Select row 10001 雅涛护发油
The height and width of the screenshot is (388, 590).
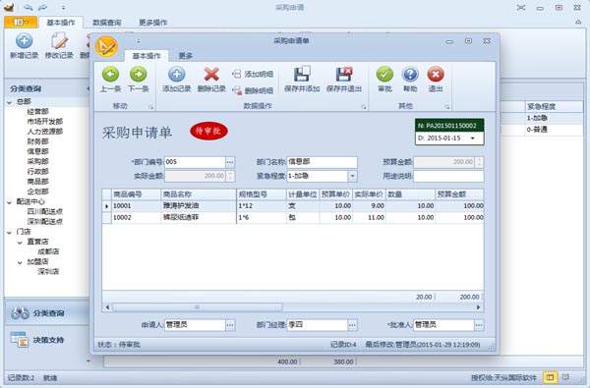pos(293,206)
